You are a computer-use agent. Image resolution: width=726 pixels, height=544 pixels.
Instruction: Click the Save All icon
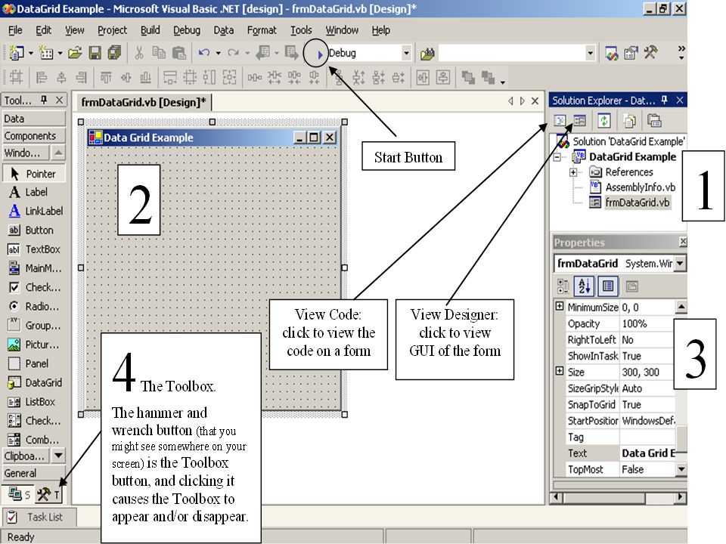coord(114,53)
